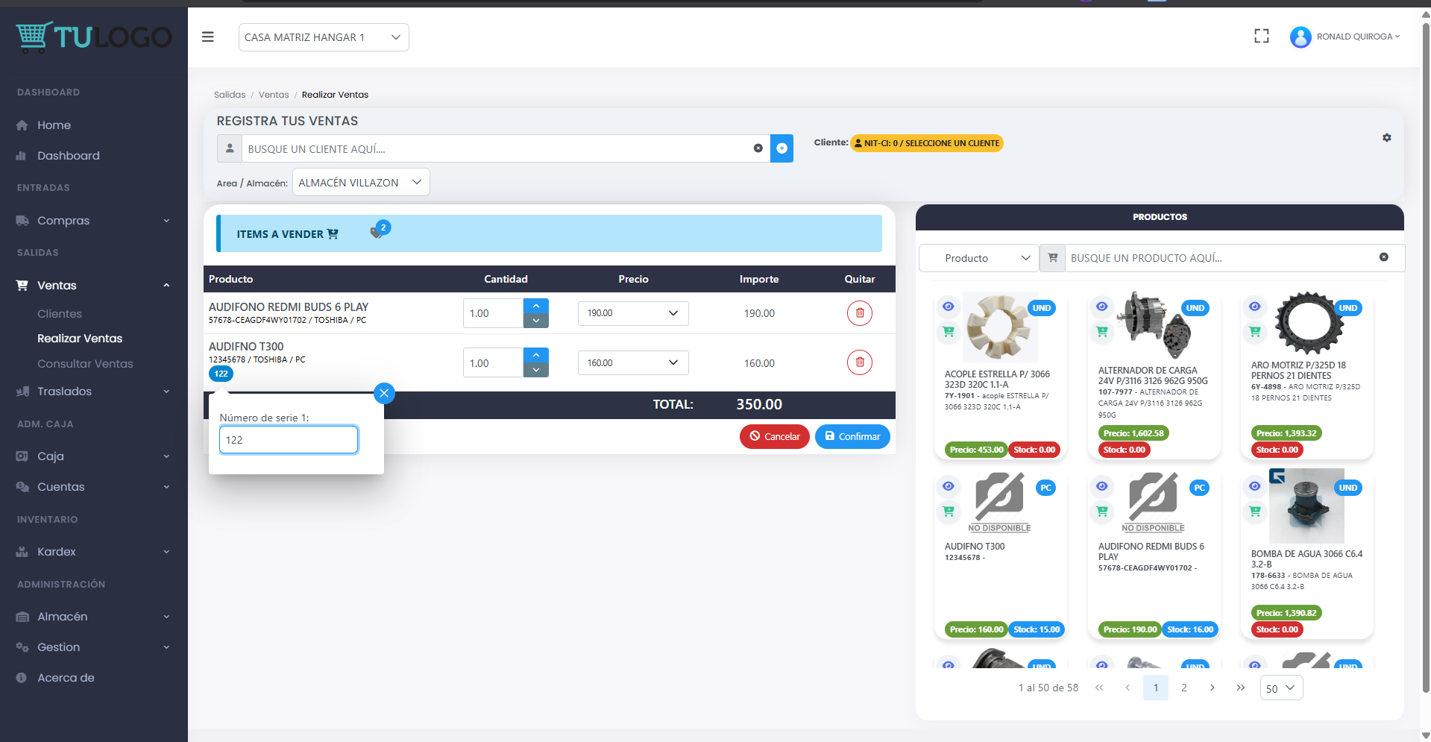
Task: Open the settings gear icon
Action: click(1386, 138)
